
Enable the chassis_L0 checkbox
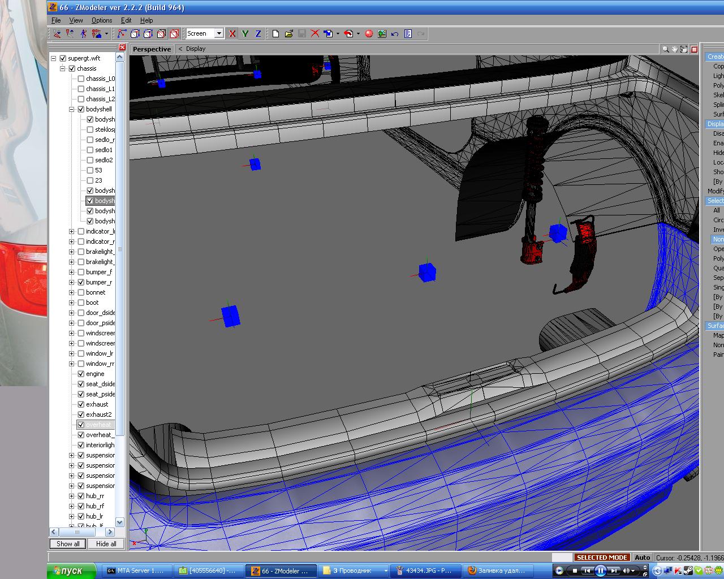point(81,79)
